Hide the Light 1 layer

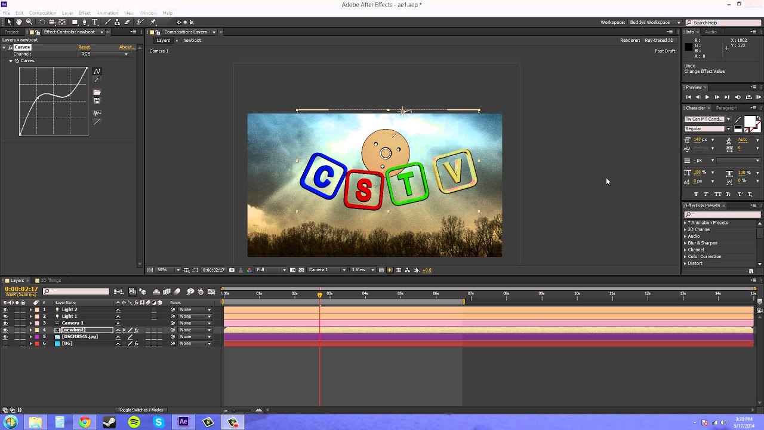(x=5, y=317)
